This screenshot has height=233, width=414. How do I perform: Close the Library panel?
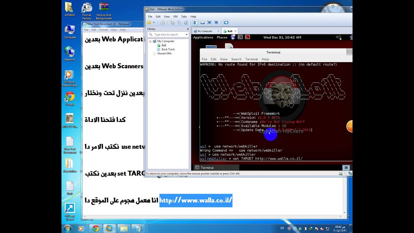tap(187, 29)
